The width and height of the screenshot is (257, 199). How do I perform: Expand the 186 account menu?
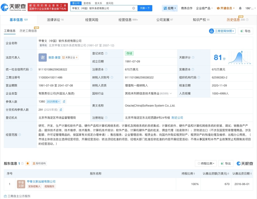[251, 8]
